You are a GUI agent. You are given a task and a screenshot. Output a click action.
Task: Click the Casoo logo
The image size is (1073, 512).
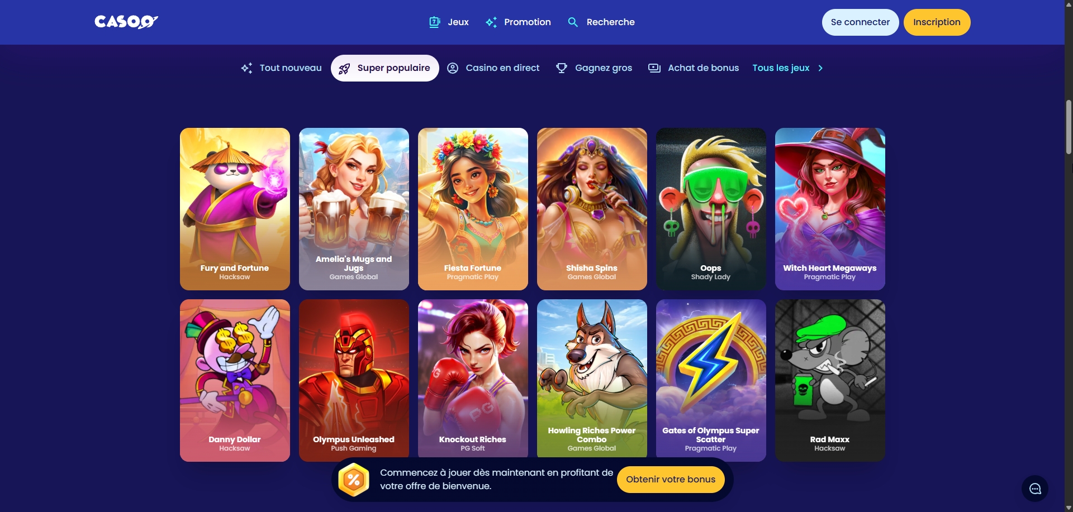[126, 22]
